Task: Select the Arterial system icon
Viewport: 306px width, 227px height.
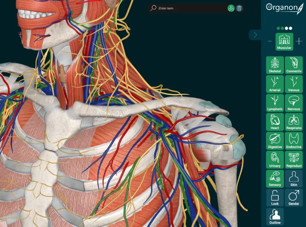Action: point(274,84)
